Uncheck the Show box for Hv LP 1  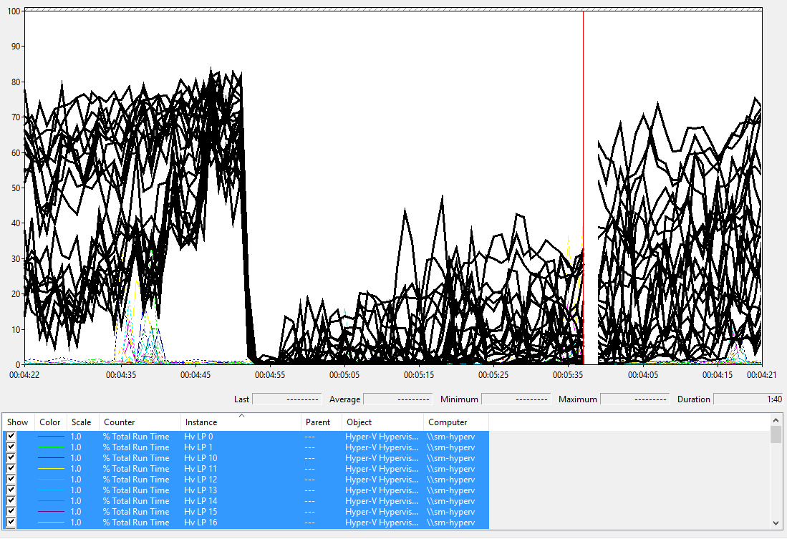tap(11, 447)
